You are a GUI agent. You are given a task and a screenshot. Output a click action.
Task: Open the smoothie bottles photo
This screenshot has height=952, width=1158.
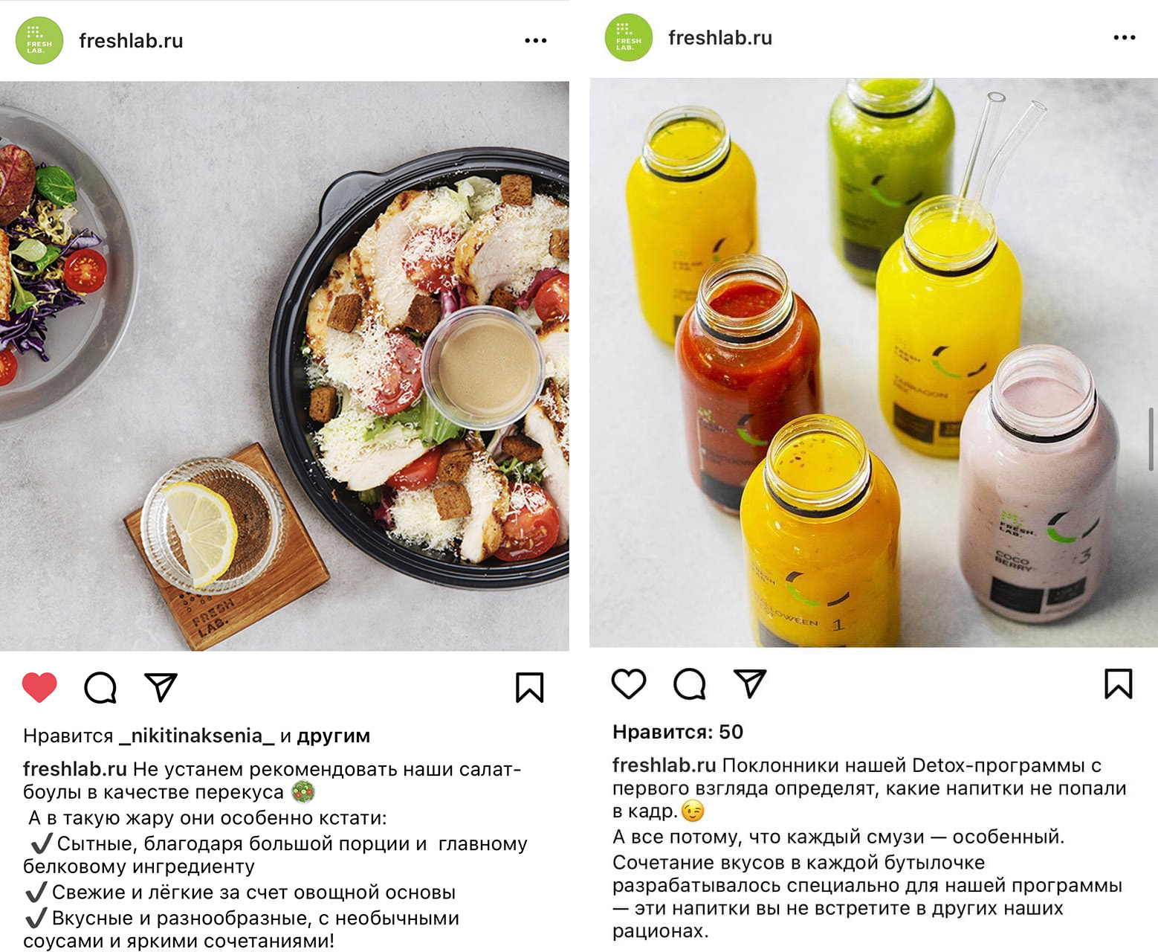[873, 362]
